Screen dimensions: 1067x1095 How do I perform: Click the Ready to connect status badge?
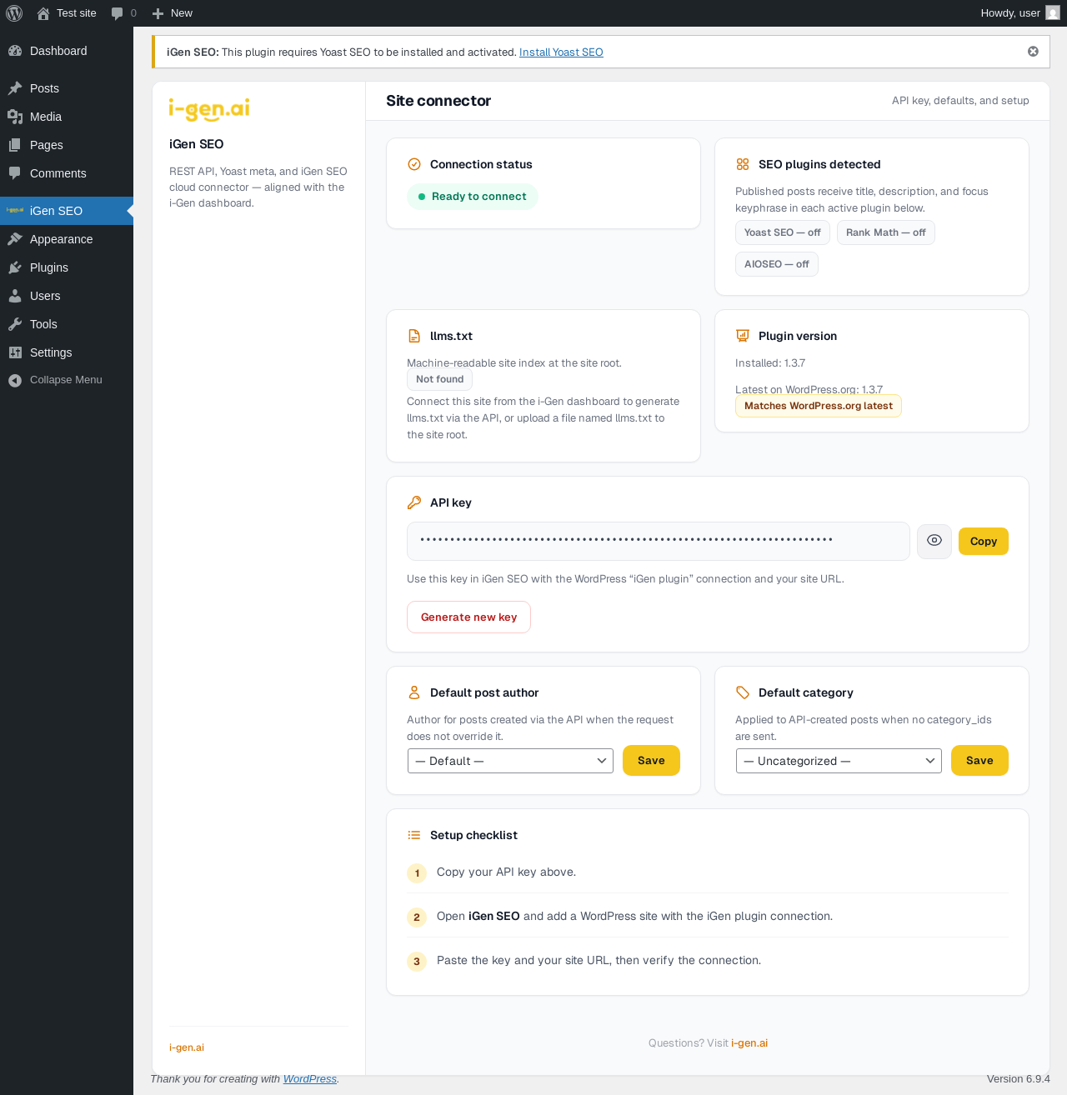(x=473, y=197)
